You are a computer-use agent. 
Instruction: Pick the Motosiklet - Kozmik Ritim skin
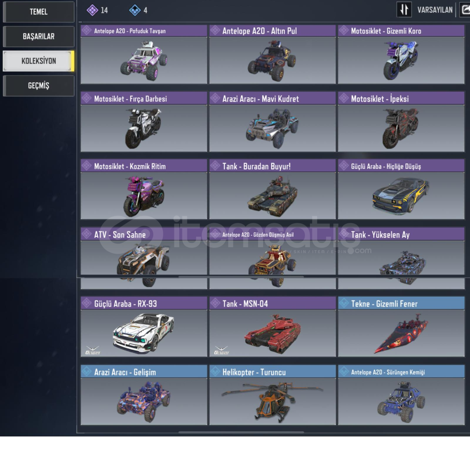pos(144,189)
